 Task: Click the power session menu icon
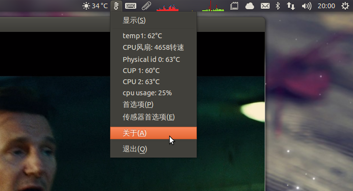click(x=345, y=6)
